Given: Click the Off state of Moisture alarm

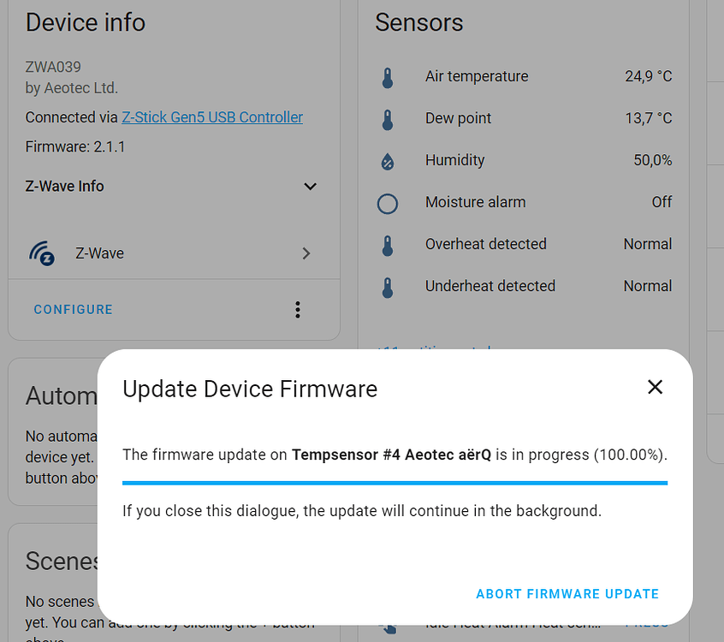Looking at the screenshot, I should pyautogui.click(x=661, y=202).
